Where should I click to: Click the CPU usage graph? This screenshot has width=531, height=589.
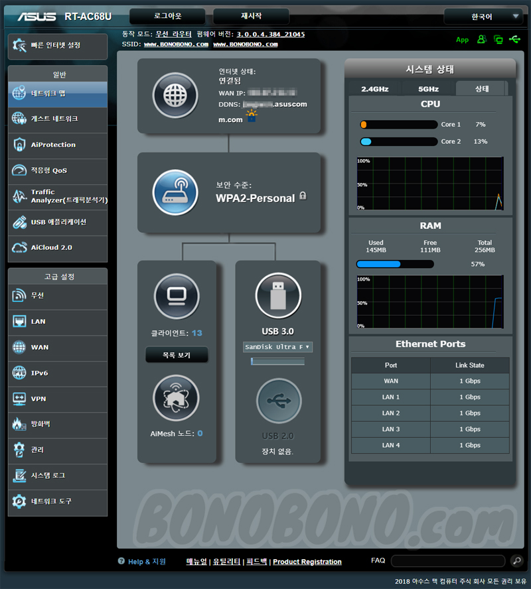[430, 183]
